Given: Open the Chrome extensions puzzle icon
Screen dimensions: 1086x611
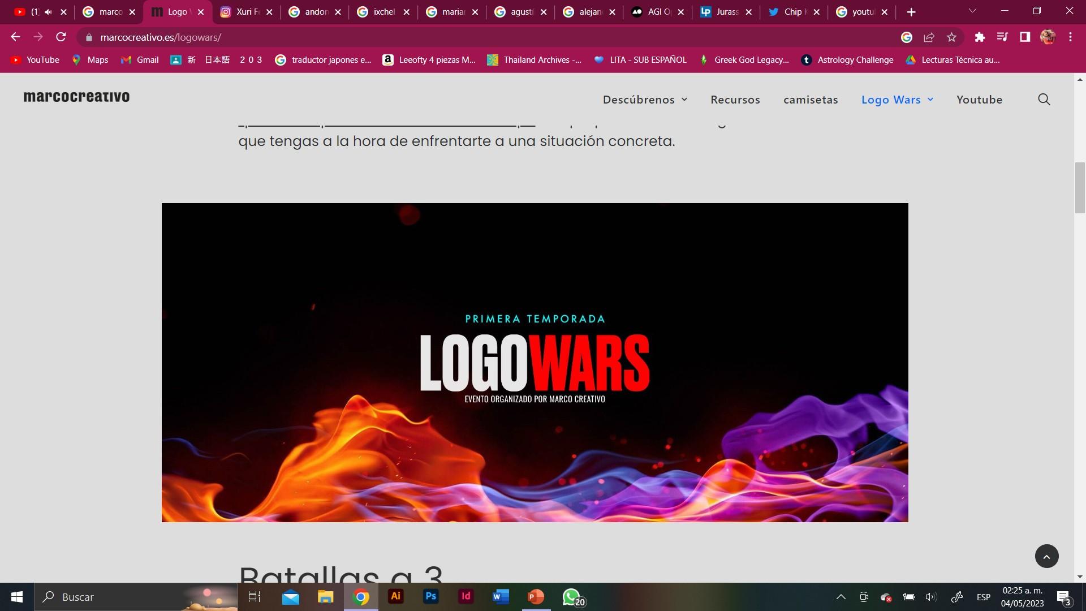Looking at the screenshot, I should click(x=980, y=37).
